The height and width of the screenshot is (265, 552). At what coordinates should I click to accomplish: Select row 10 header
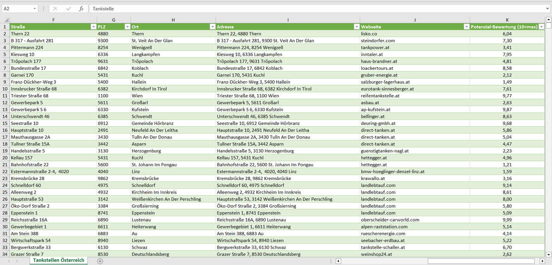click(x=5, y=89)
